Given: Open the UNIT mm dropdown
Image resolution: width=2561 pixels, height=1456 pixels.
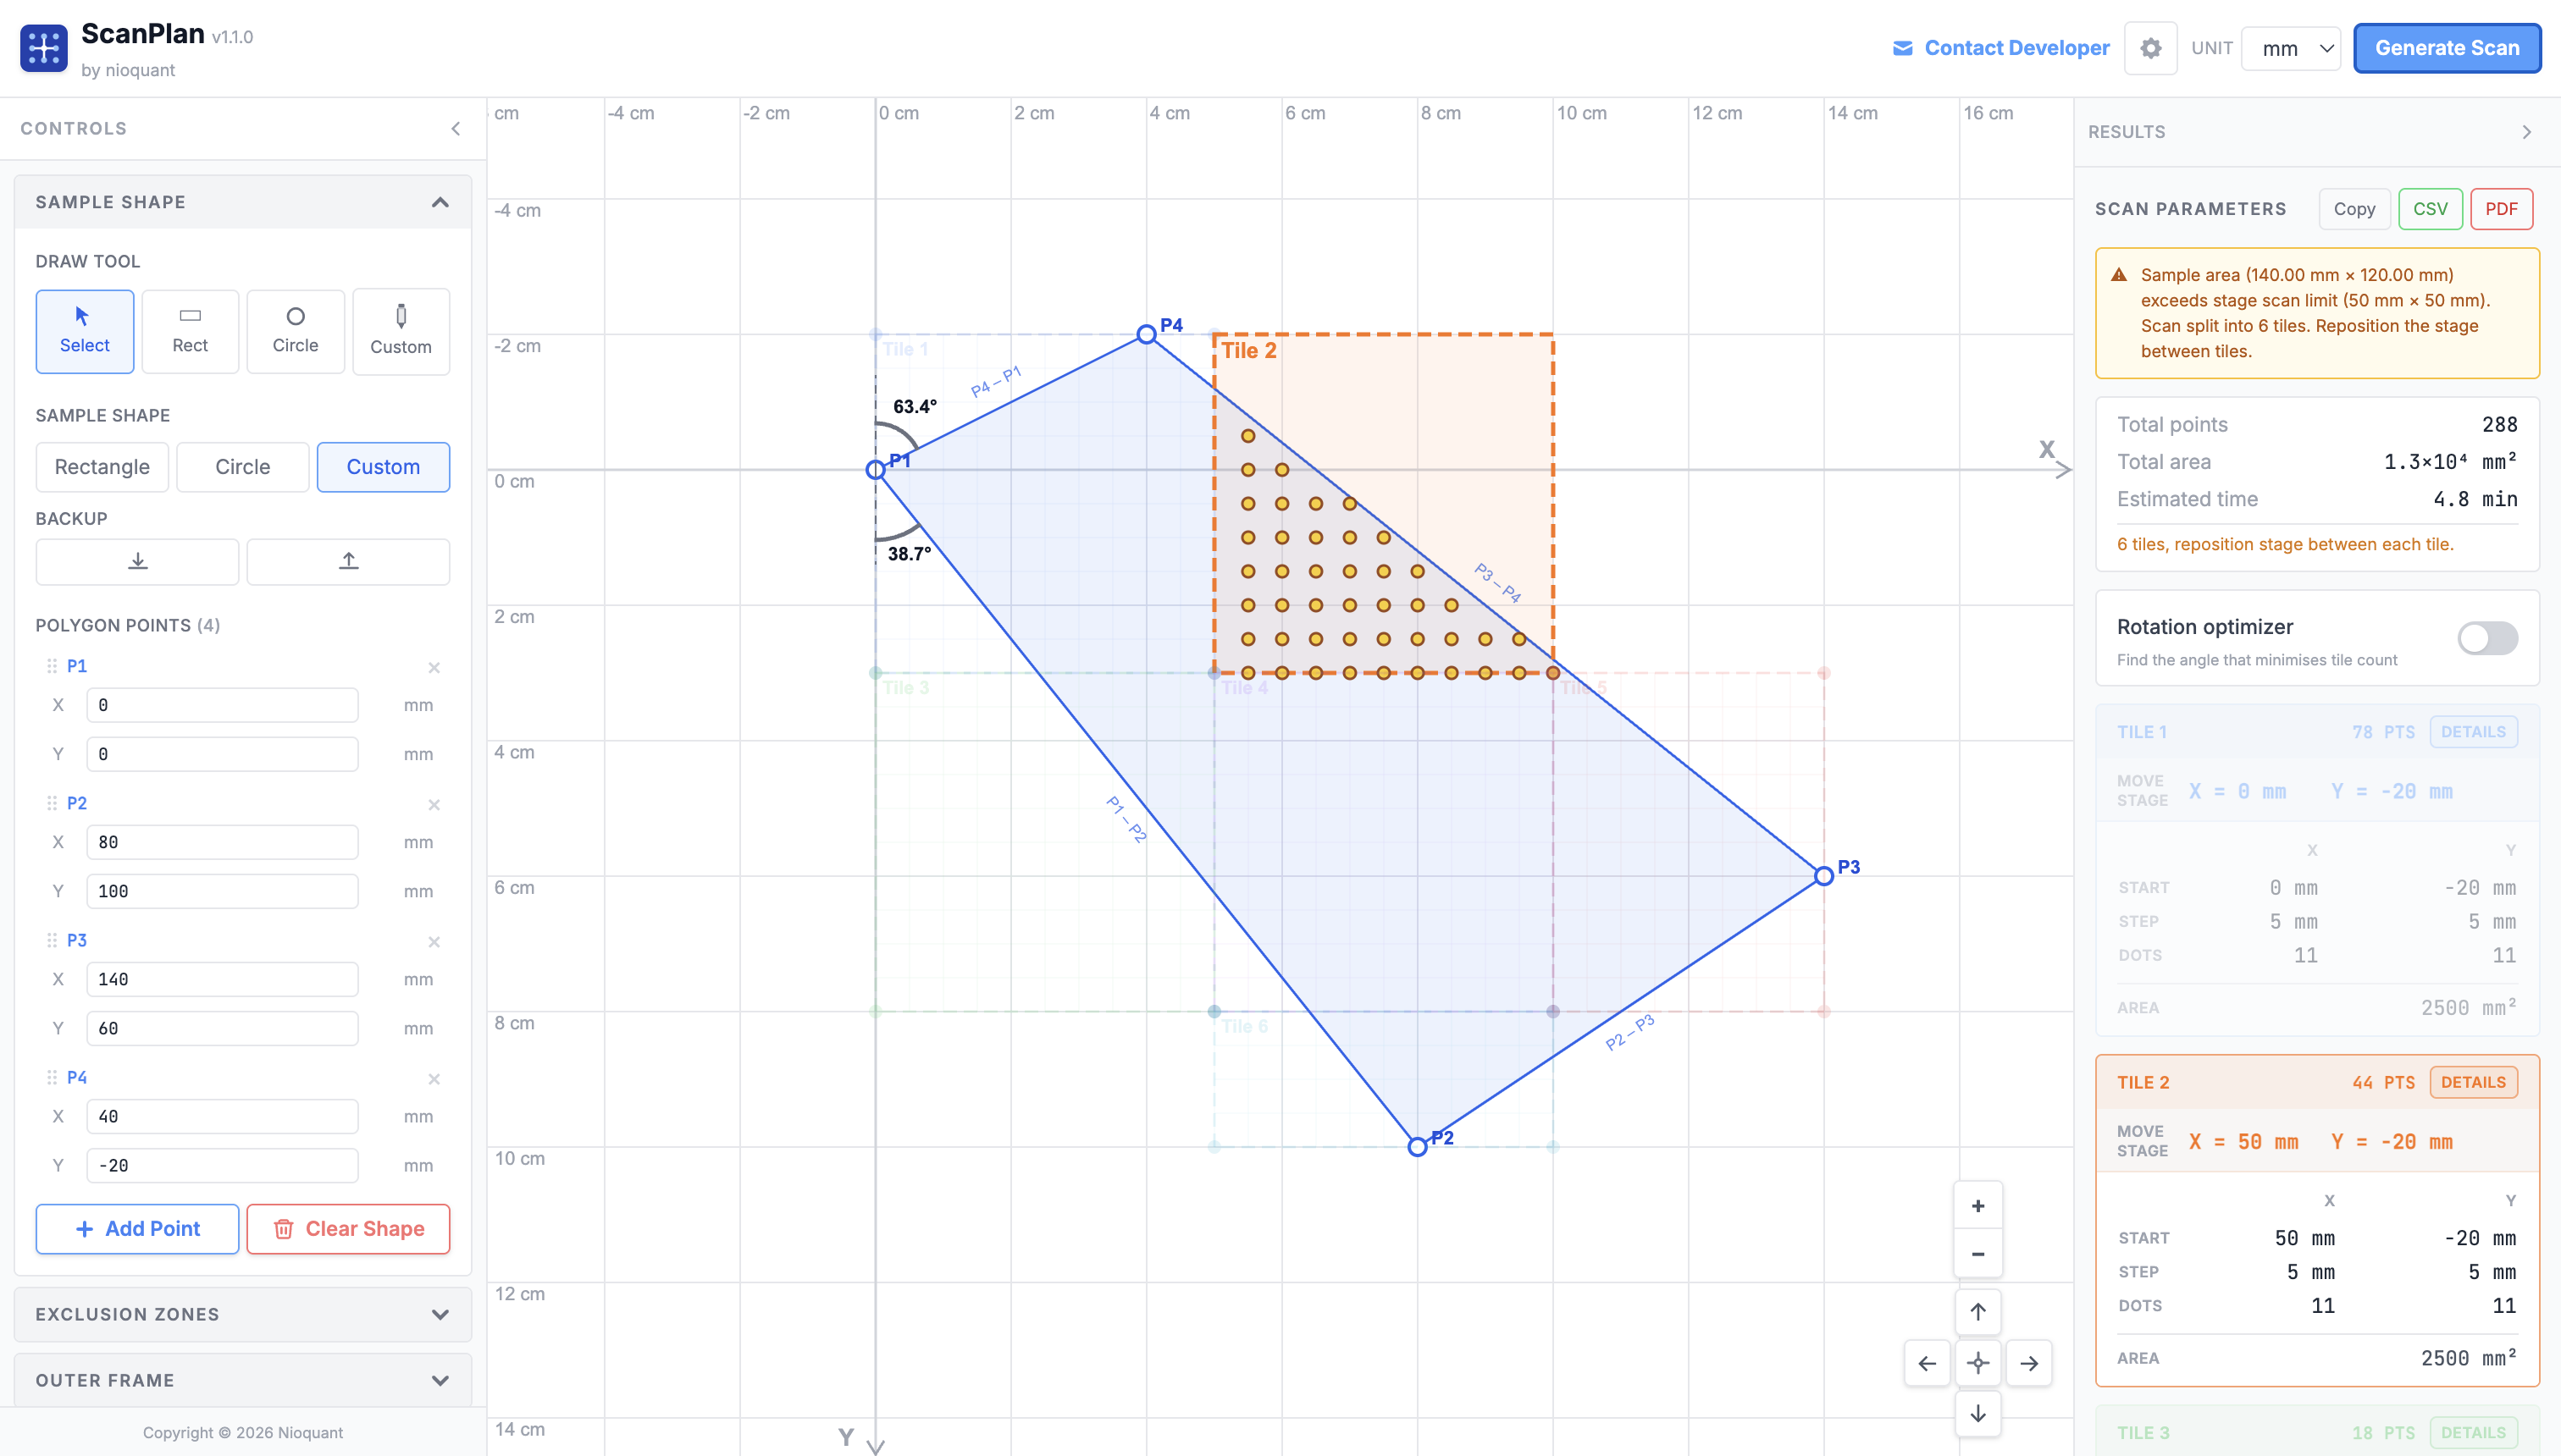Looking at the screenshot, I should (x=2291, y=48).
